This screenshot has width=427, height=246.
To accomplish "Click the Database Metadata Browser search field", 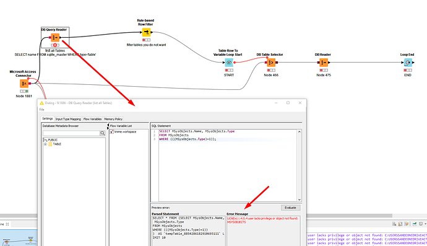I will pyautogui.click(x=71, y=133).
